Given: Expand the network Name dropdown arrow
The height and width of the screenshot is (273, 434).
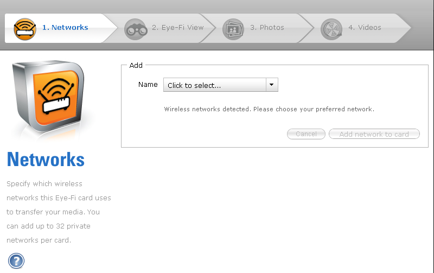Looking at the screenshot, I should point(272,85).
